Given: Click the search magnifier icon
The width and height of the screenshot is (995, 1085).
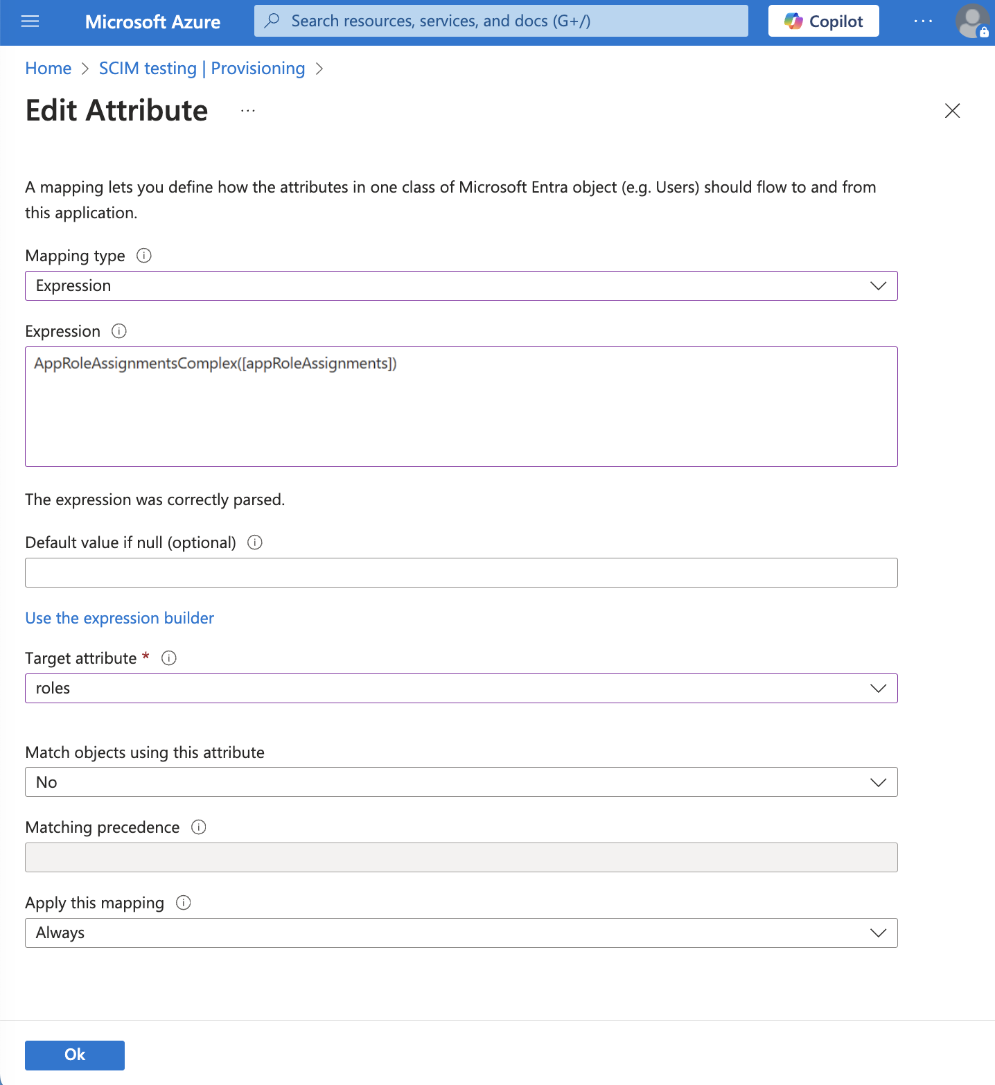Looking at the screenshot, I should coord(272,21).
